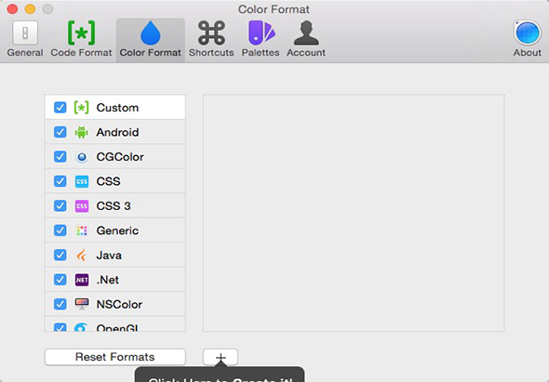Click the Android robot icon
Image resolution: width=549 pixels, height=382 pixels.
[x=82, y=132]
